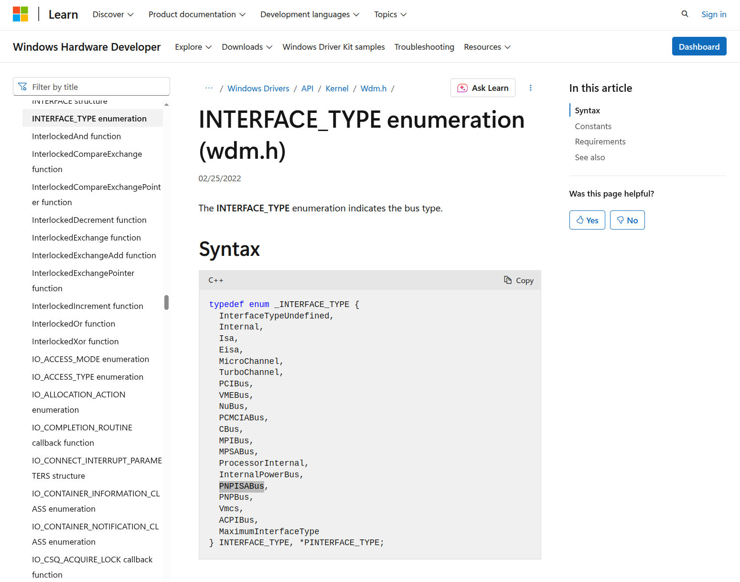The height and width of the screenshot is (582, 740).
Task: Open the Explore dropdown
Action: point(193,47)
